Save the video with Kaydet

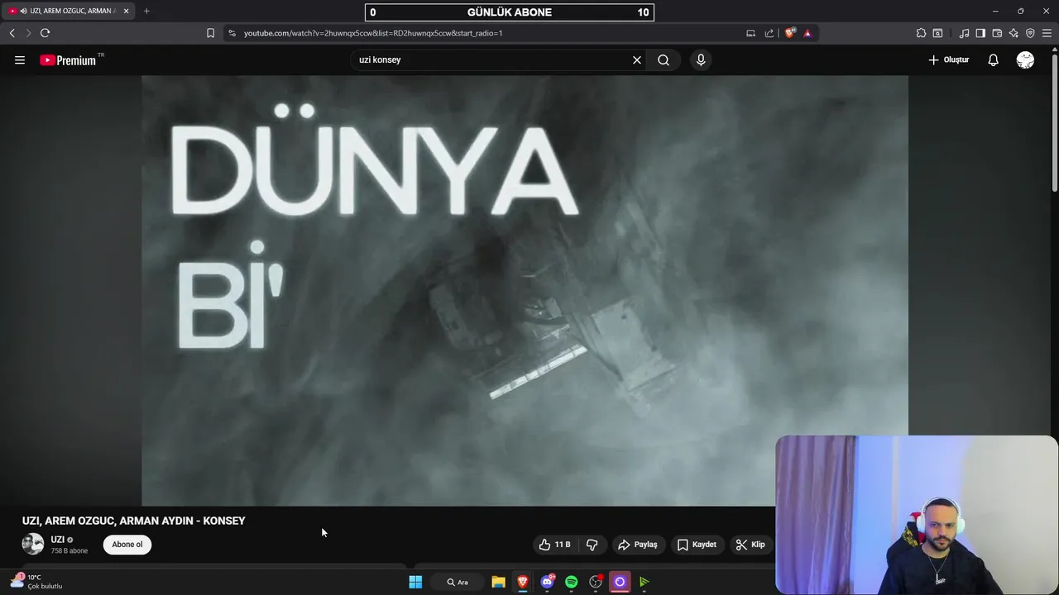coord(697,545)
